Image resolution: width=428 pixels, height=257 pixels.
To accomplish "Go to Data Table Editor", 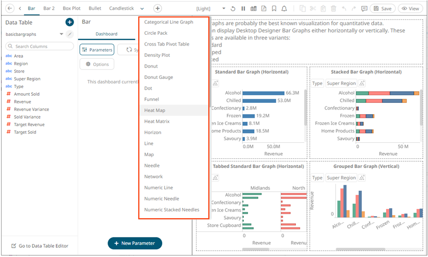I will tap(40, 246).
